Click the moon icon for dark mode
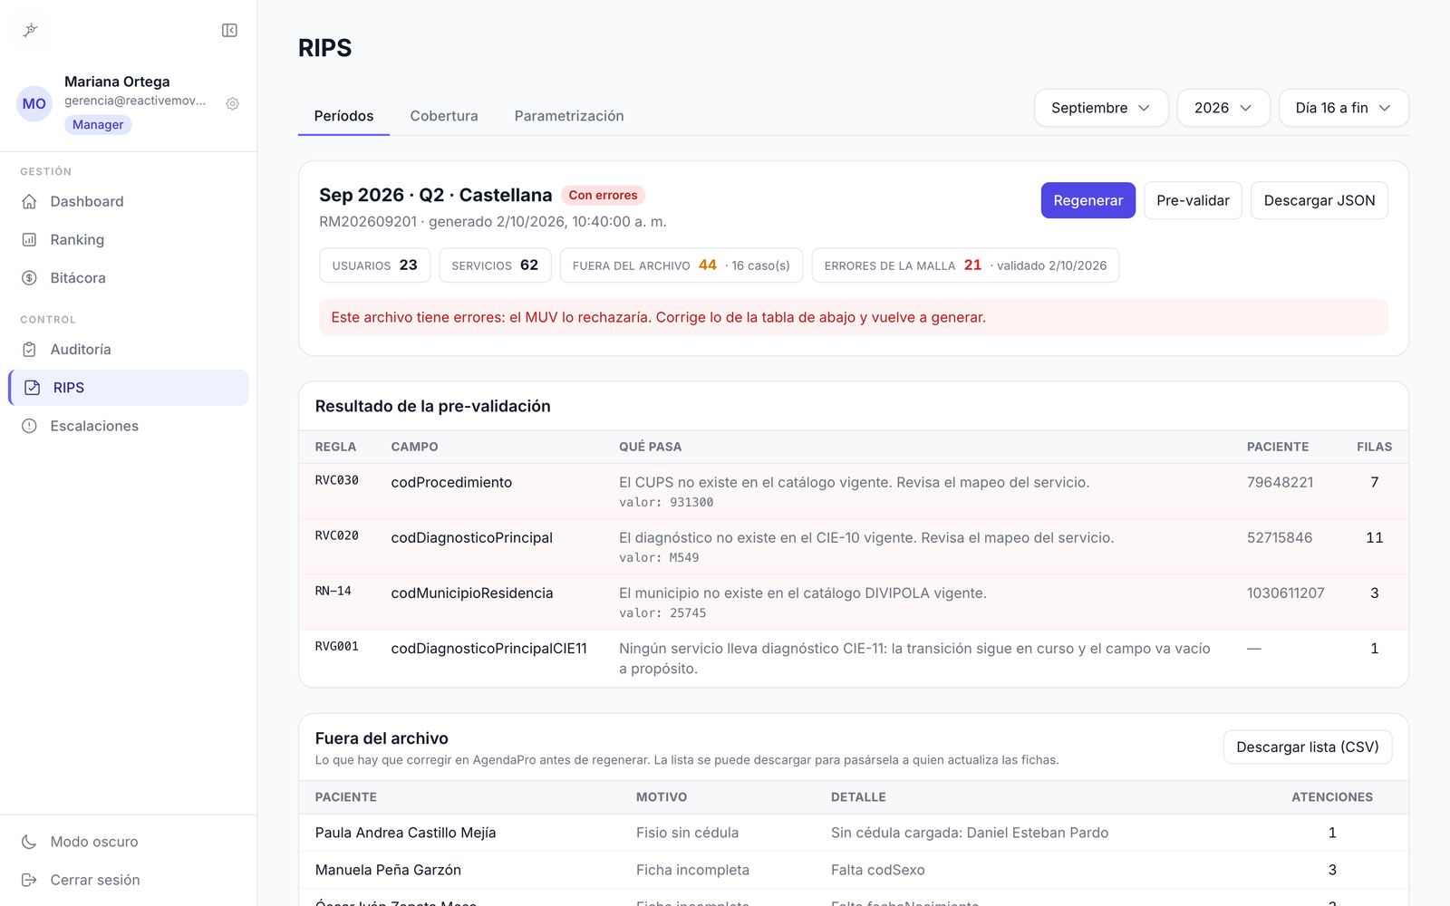The image size is (1450, 906). coord(30,842)
